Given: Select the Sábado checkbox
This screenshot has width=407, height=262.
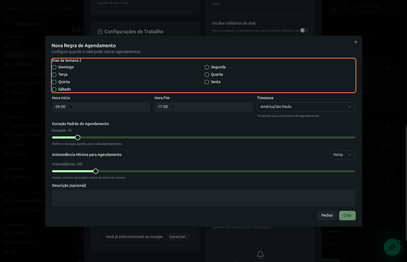Looking at the screenshot, I should click(54, 89).
